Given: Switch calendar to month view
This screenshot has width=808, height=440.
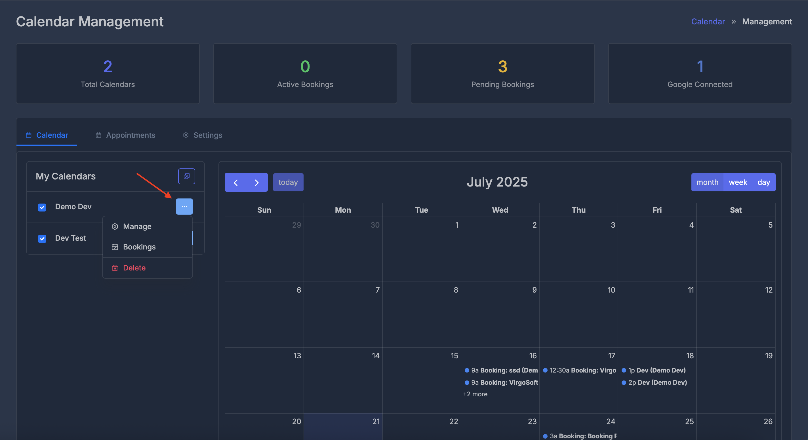Looking at the screenshot, I should 707,182.
